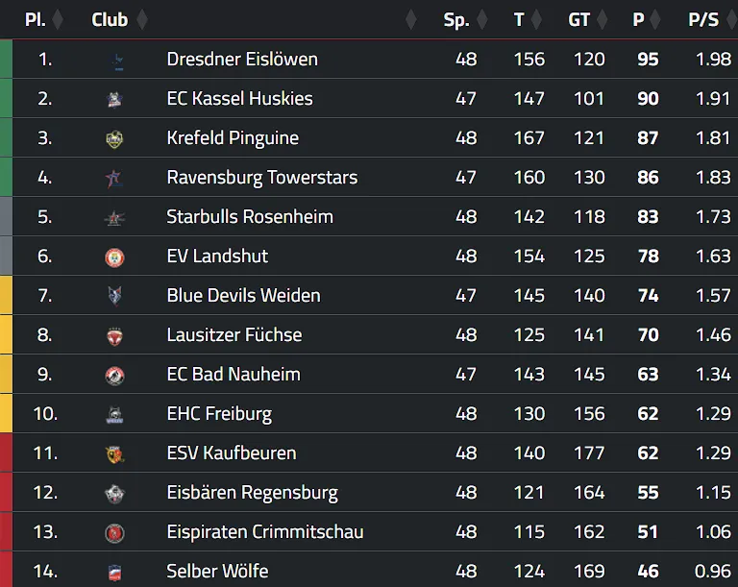
Task: Click the Blue Devils Weiden logo
Action: (115, 296)
